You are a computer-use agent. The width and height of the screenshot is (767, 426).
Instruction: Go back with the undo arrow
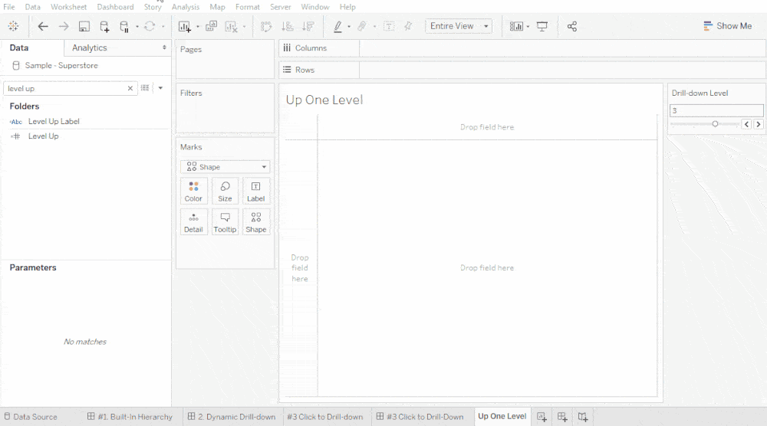click(43, 26)
